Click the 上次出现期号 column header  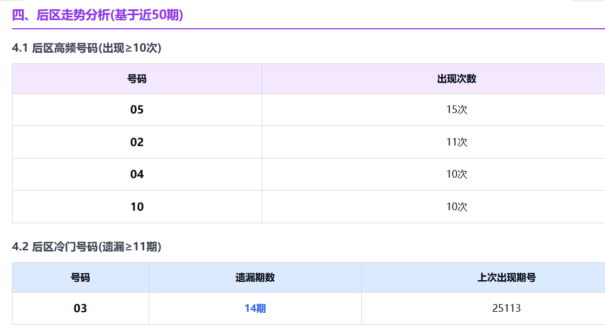pos(506,277)
